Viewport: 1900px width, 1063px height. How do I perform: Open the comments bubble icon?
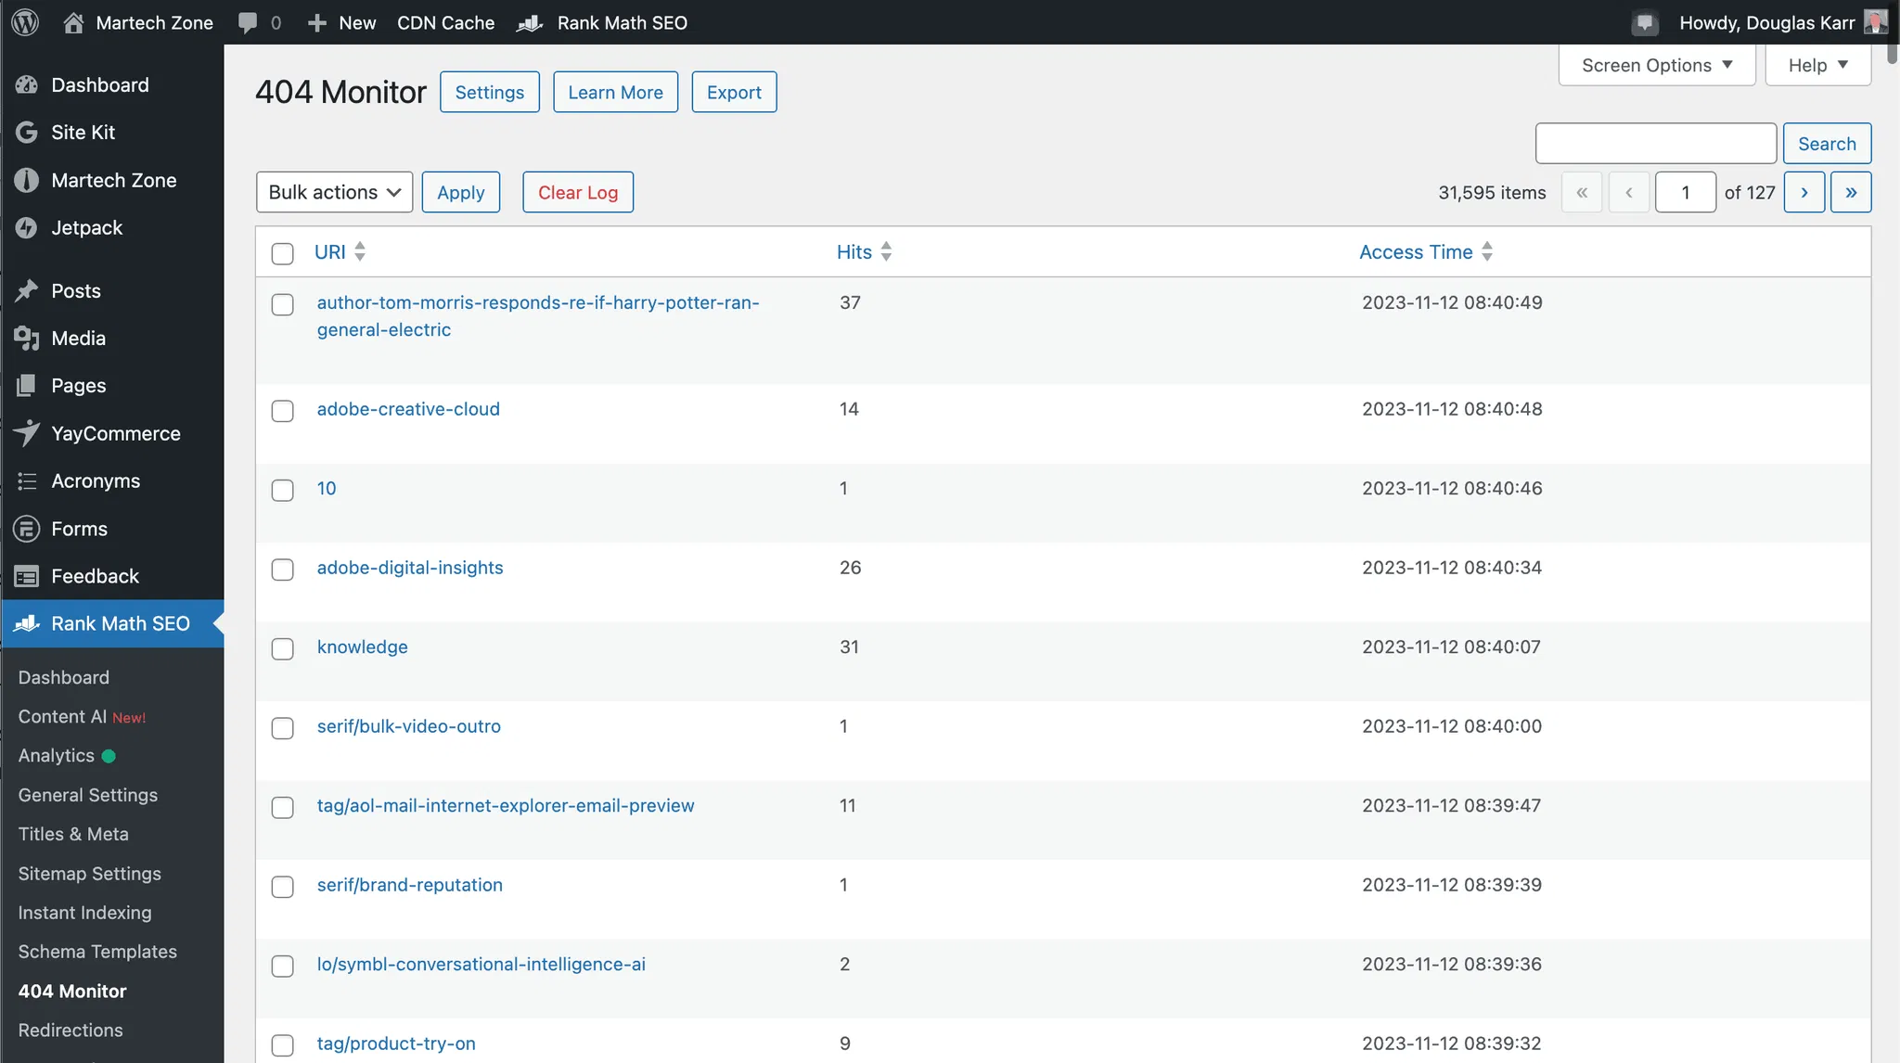click(x=248, y=22)
